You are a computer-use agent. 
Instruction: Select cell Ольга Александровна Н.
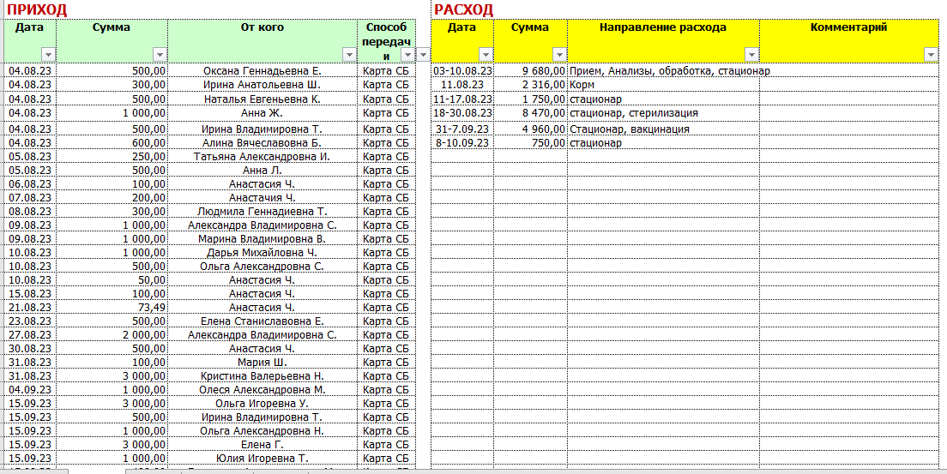tap(262, 430)
